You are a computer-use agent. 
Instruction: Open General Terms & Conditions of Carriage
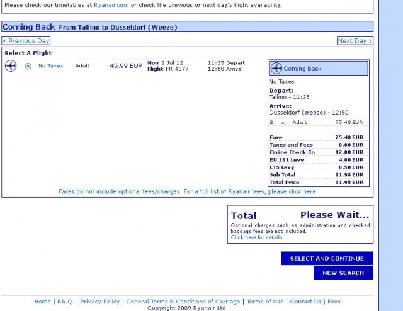pos(183,302)
